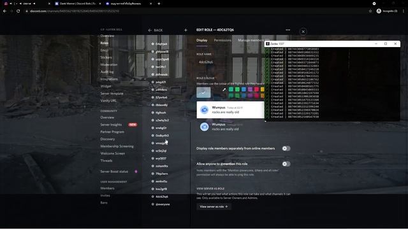Image resolution: width=408 pixels, height=229 pixels.
Task: Choose the default grey colour swatch
Action: click(203, 92)
